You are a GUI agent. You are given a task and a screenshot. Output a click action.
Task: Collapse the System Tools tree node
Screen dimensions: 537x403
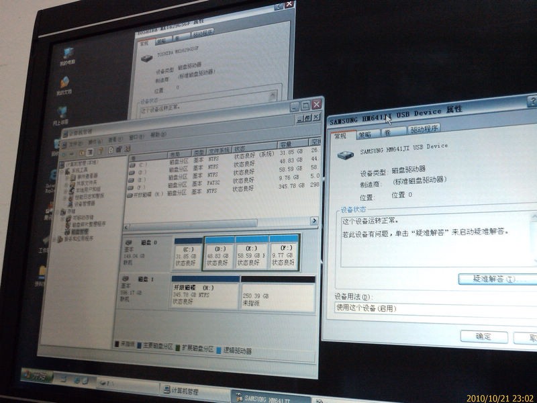(x=63, y=171)
